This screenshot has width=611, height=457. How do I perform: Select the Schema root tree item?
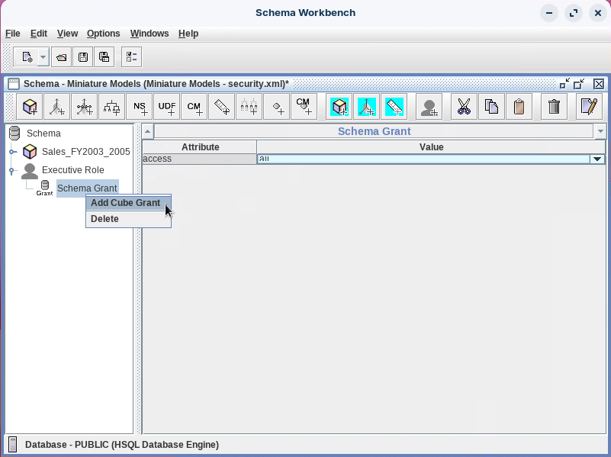point(43,134)
